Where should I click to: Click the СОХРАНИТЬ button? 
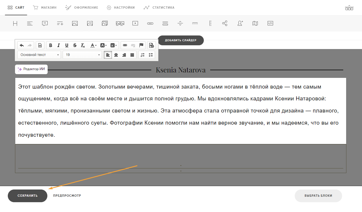pos(27,196)
